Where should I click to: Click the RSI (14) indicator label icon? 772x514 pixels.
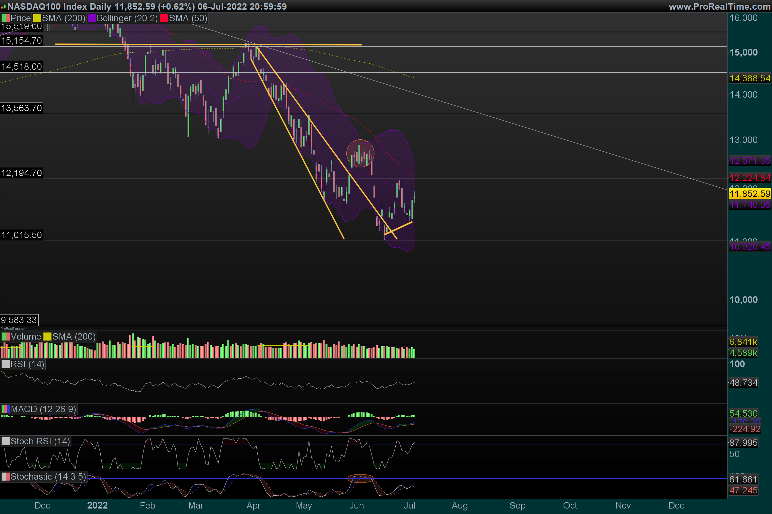pyautogui.click(x=5, y=364)
